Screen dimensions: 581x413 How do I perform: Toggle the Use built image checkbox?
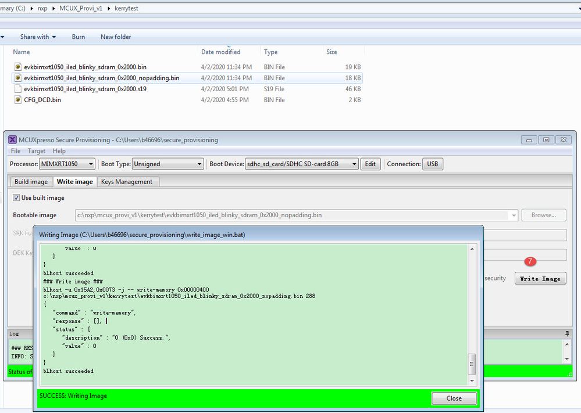pos(16,197)
